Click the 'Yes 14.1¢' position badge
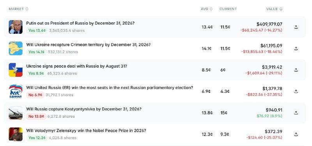Viewport: 312px width, 146px height. point(36,52)
